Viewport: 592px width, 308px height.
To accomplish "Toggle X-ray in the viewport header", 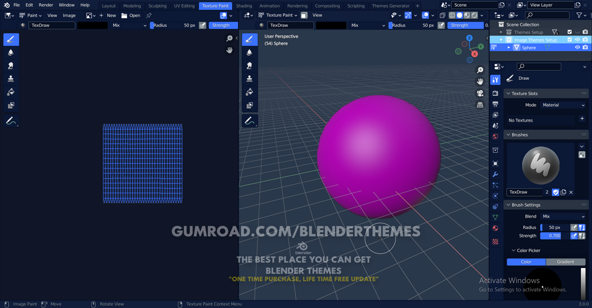I will [442, 15].
